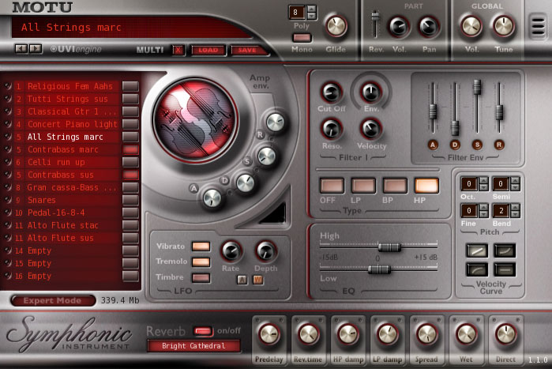
Task: Select the logarithmic velocity curve icon
Action: coord(477,269)
